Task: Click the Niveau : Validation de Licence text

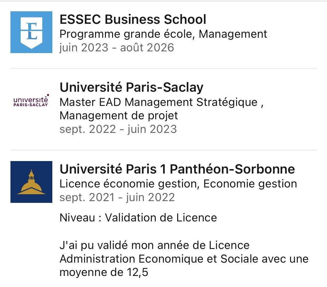Action: (x=138, y=217)
